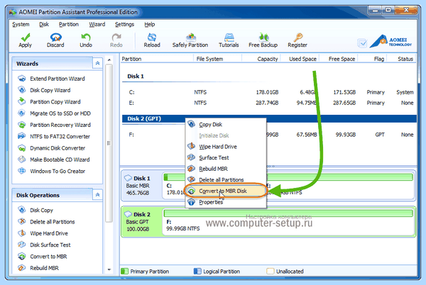Open the Wizard menu
Screen dimensions: 426x285
(x=97, y=24)
